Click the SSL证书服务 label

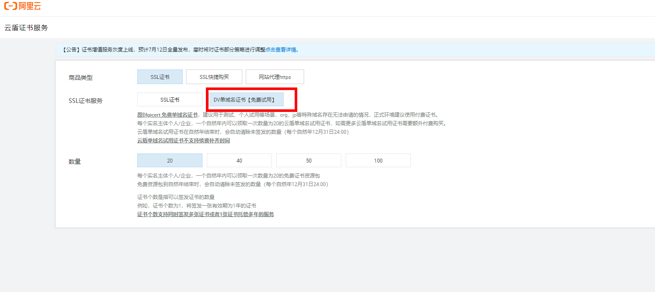86,101
